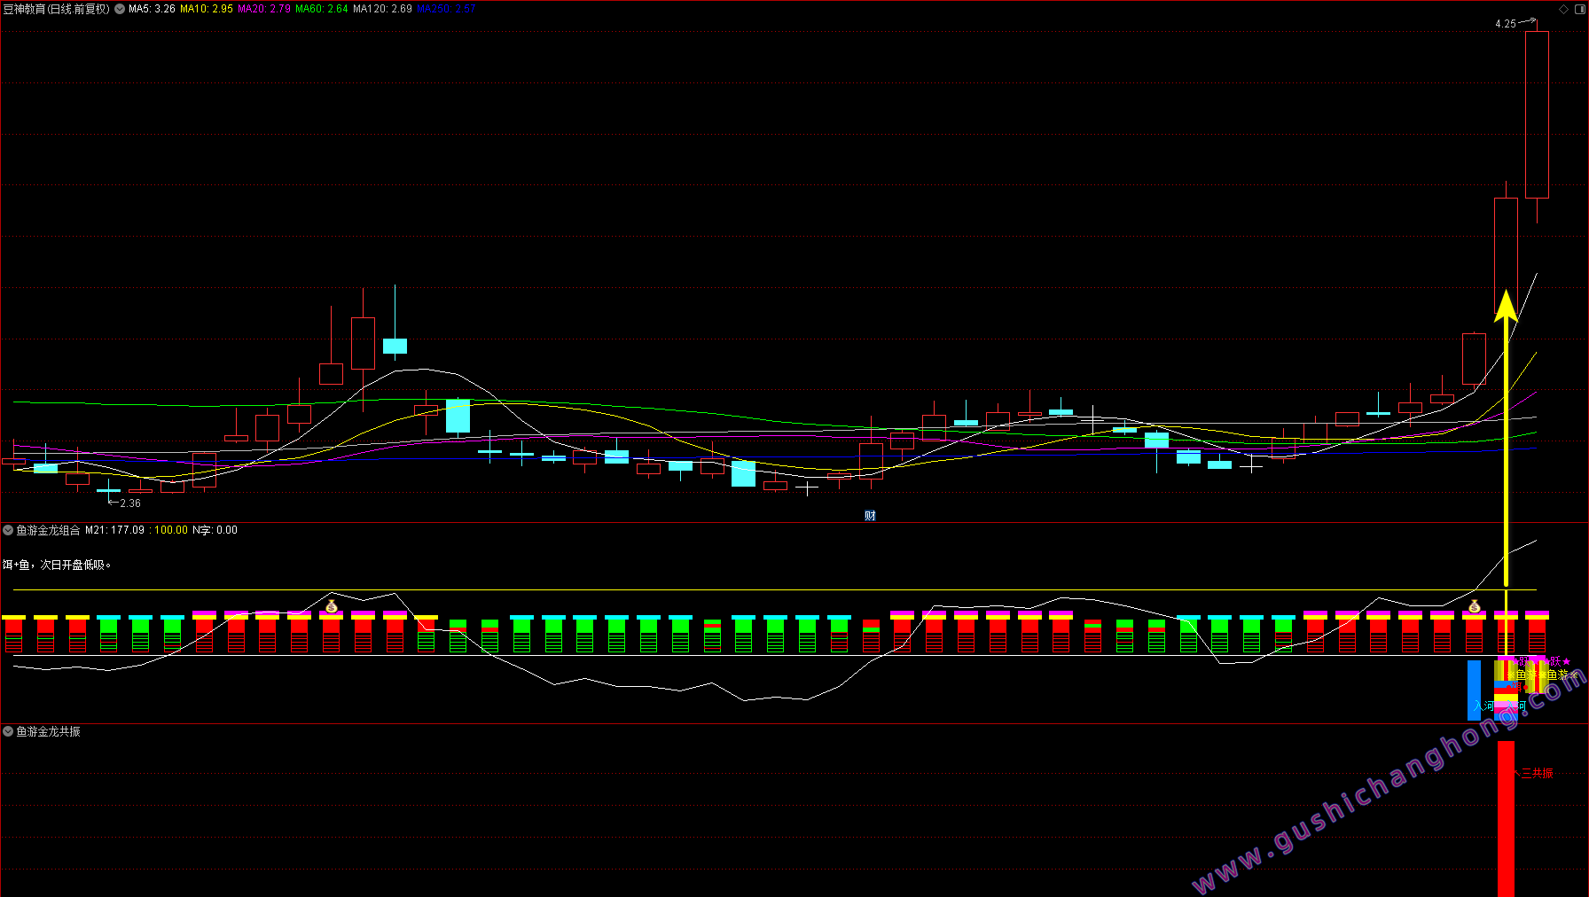
Task: Click the right money bag signal icon
Action: tap(1475, 607)
